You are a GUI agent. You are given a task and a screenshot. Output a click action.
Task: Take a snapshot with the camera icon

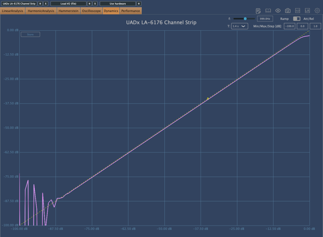pyautogui.click(x=288, y=11)
